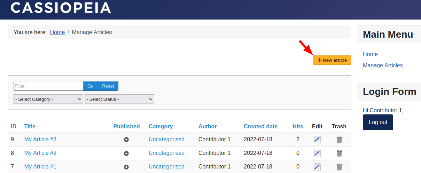The image size is (421, 173).
Task: Select hits count 2 for My Article #3
Action: click(x=298, y=139)
